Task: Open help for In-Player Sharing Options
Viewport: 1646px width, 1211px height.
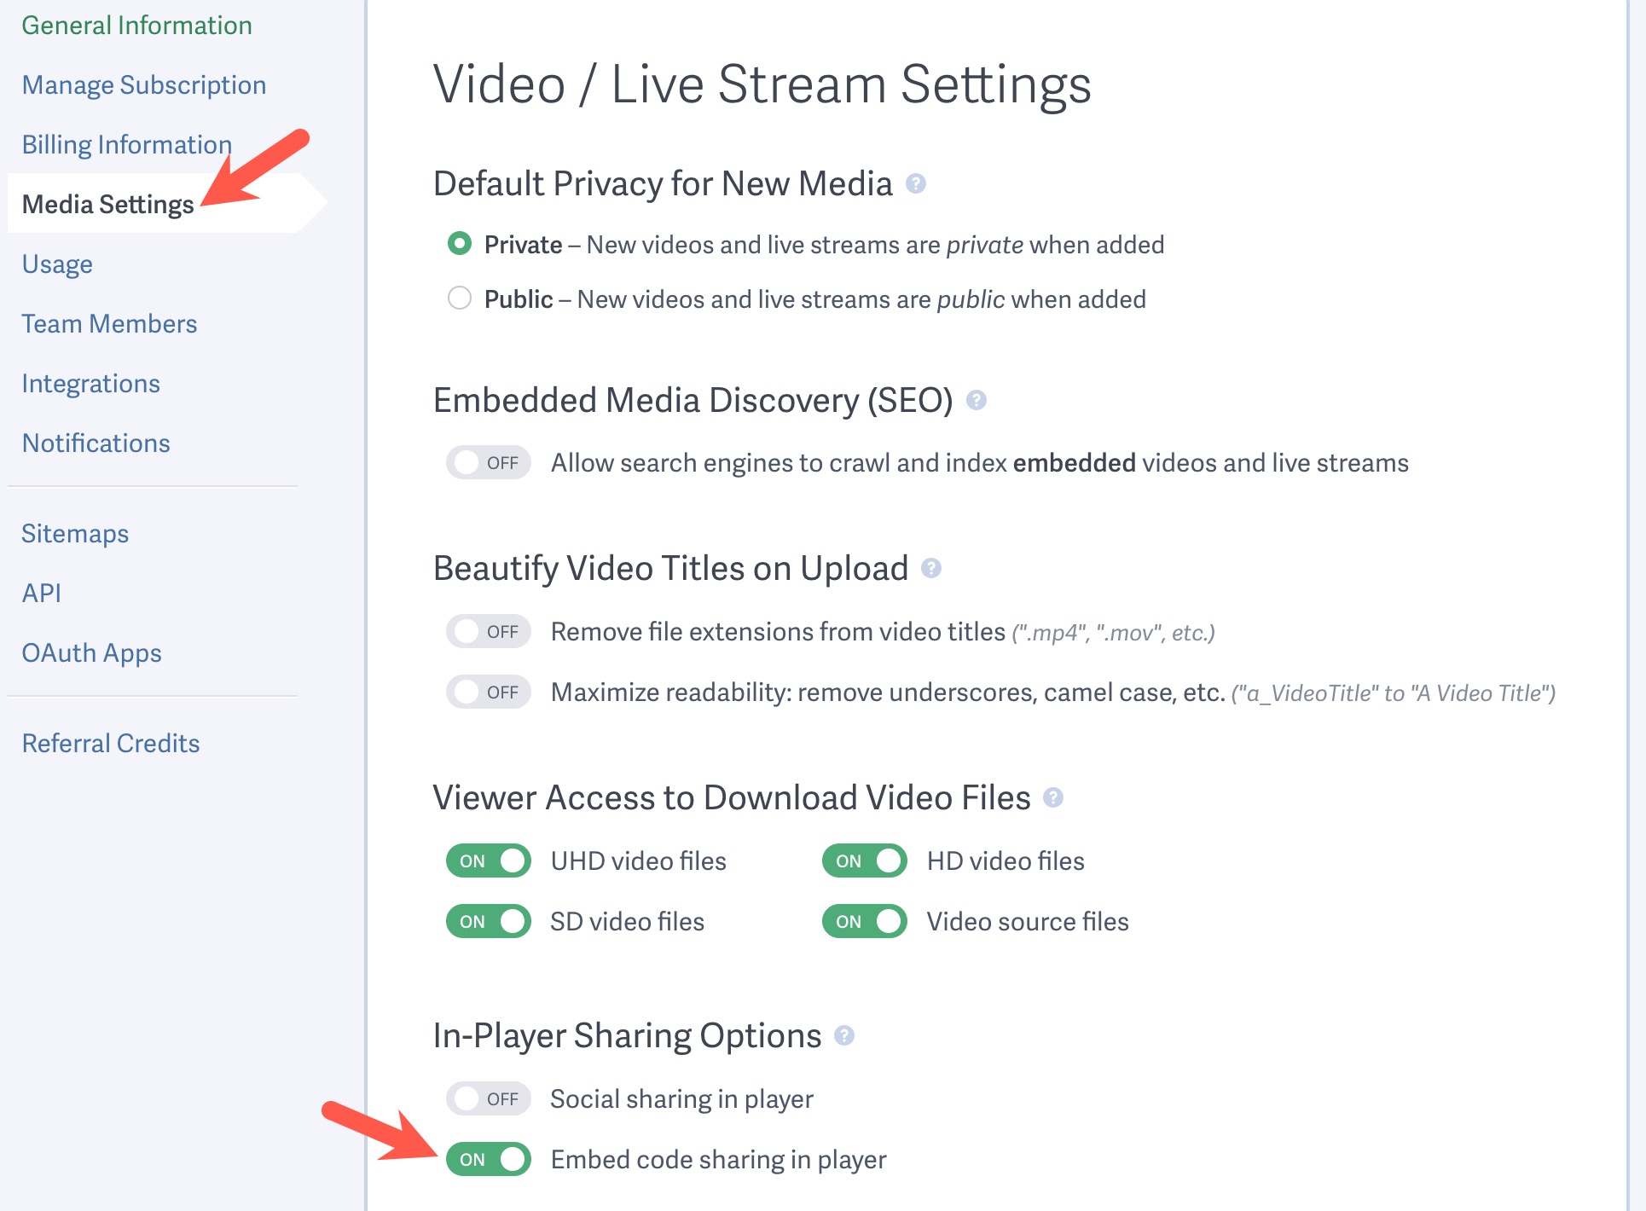Action: click(844, 1036)
